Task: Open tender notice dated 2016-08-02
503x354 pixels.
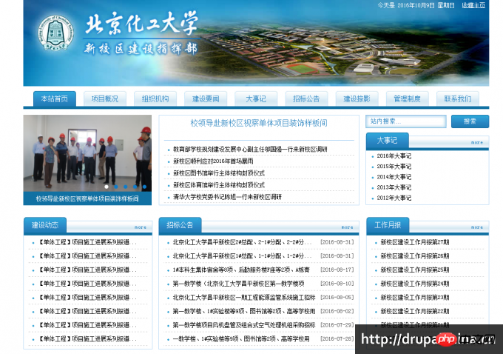Action: pyautogui.click(x=244, y=311)
